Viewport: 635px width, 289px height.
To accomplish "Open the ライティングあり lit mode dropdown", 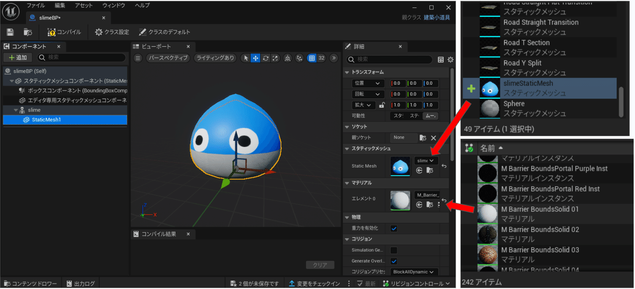I will (215, 58).
